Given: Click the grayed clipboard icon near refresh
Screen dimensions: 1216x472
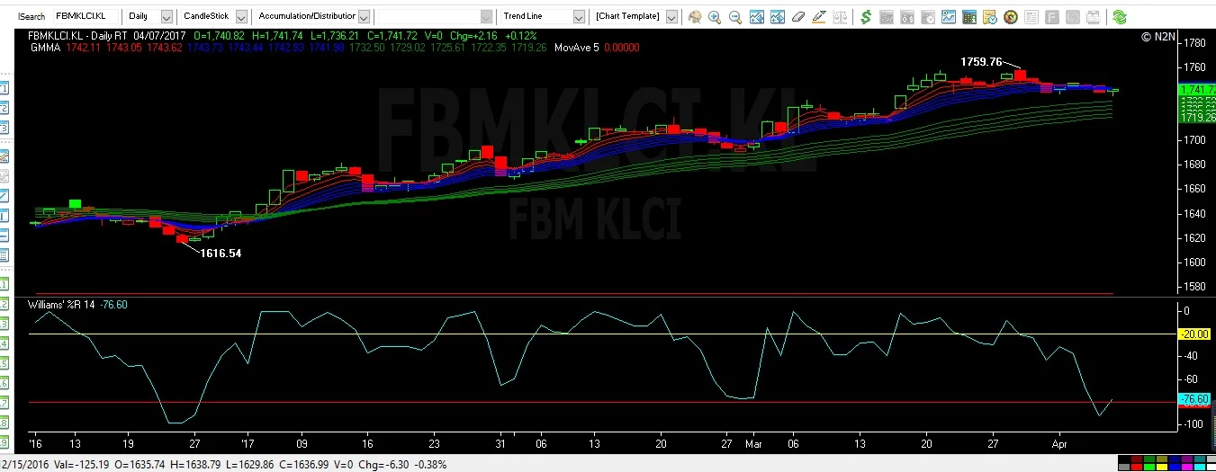Looking at the screenshot, I should coord(1094,17).
